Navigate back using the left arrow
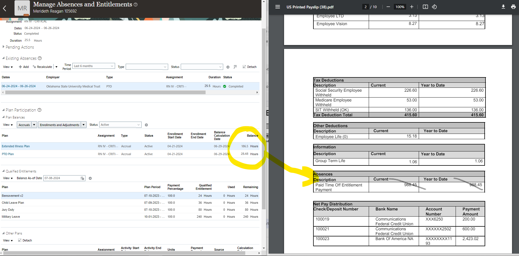The height and width of the screenshot is (256, 519). (x=5, y=8)
